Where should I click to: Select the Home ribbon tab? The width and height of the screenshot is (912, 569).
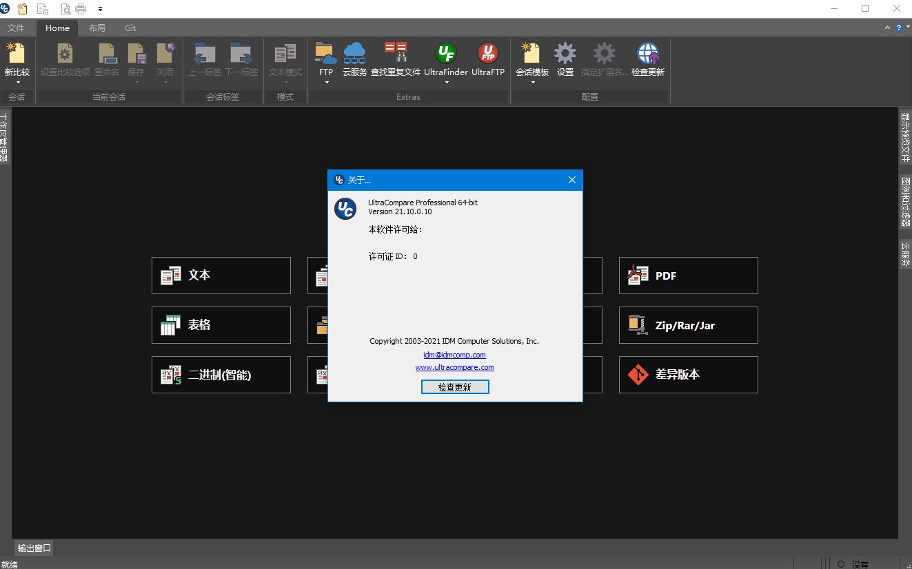pyautogui.click(x=57, y=28)
